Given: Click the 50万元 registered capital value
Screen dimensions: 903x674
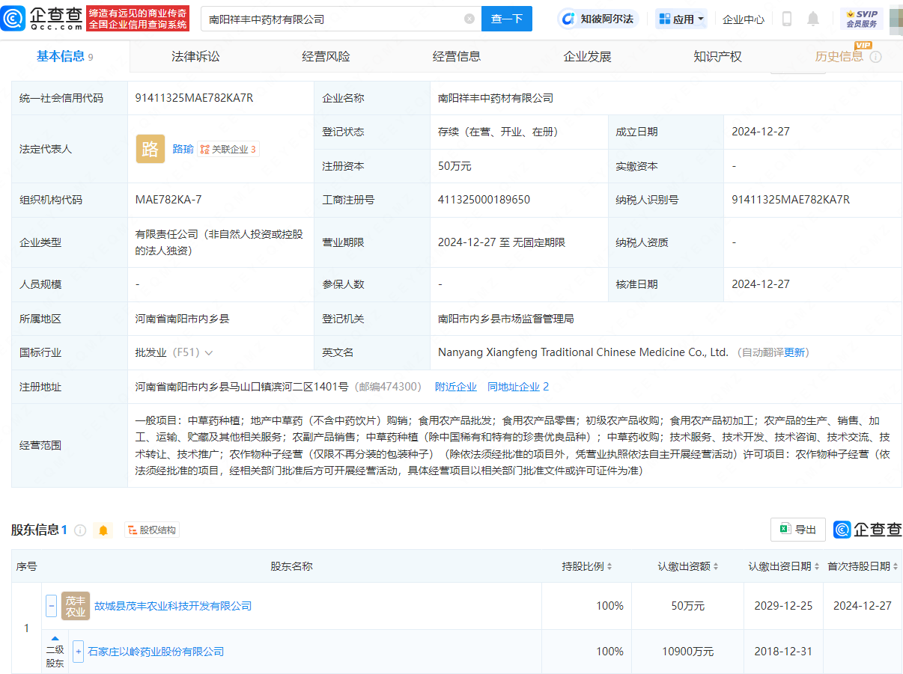Looking at the screenshot, I should (454, 166).
